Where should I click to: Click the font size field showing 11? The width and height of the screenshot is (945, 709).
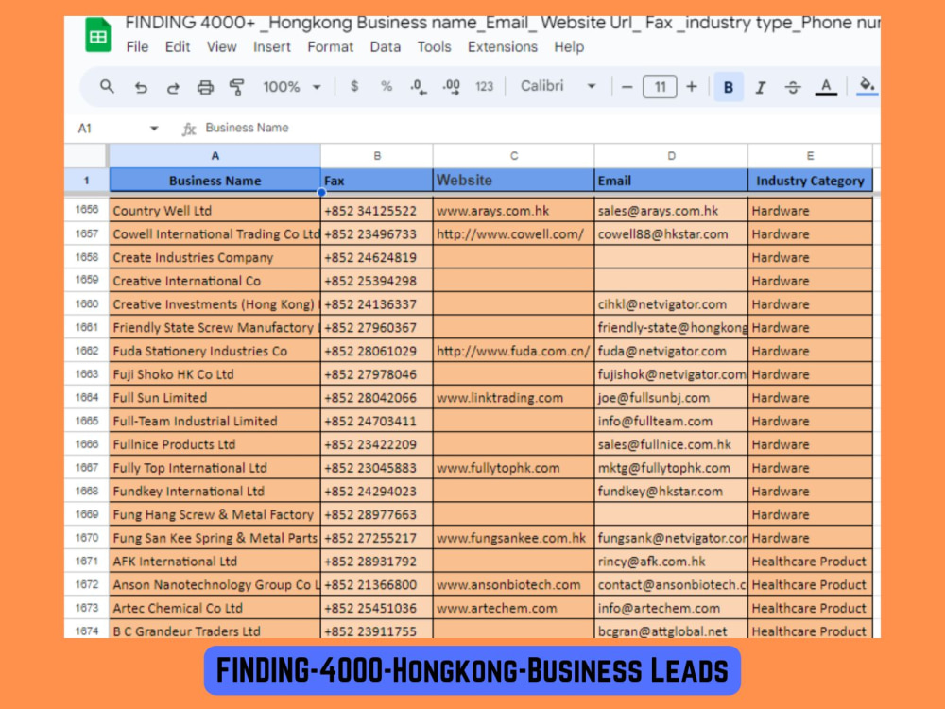660,87
